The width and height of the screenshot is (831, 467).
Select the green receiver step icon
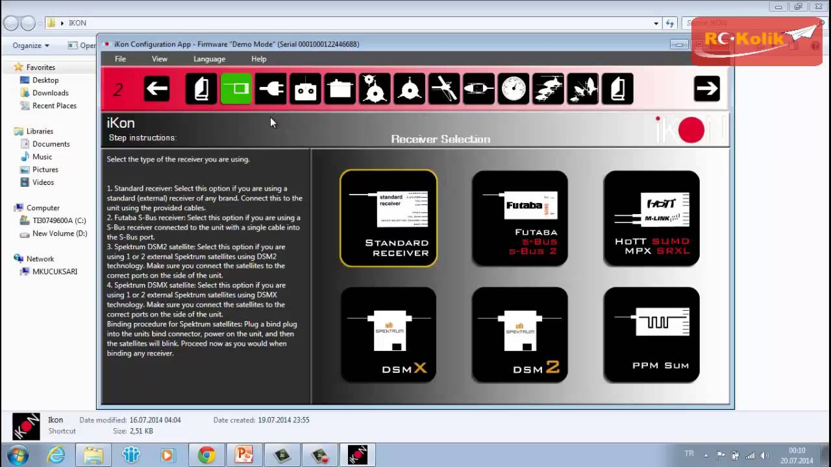pyautogui.click(x=236, y=89)
